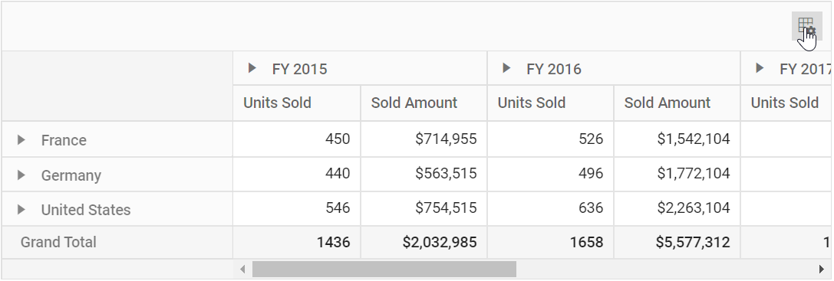
Task: Select France cell value 526
Action: [551, 139]
